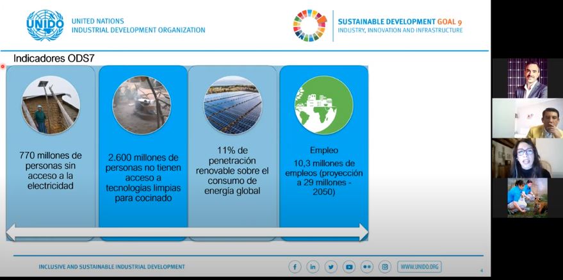Select the bottom participant thumbnail with outdoor photo
This screenshot has height=280, width=563.
click(x=528, y=198)
